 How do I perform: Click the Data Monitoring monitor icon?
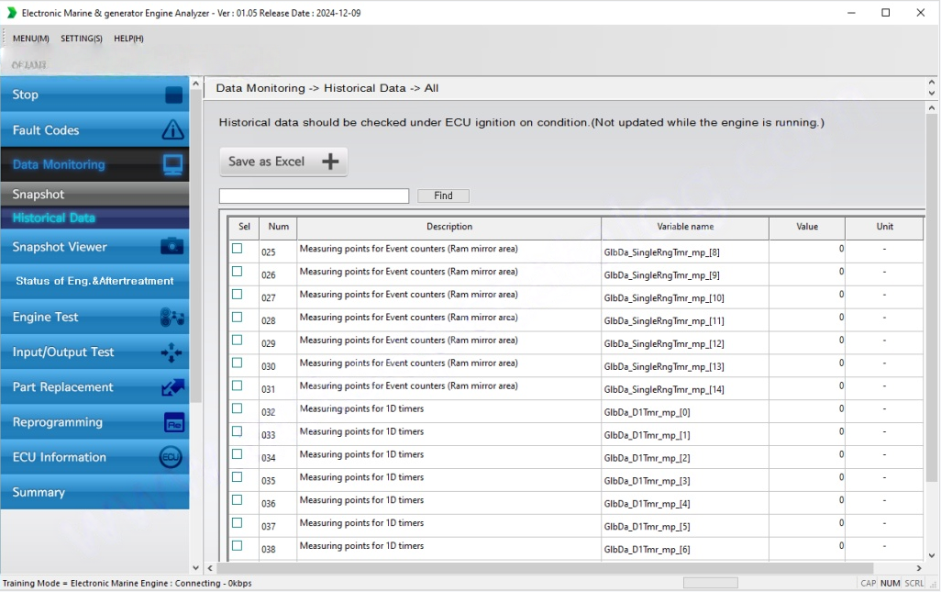(x=172, y=165)
